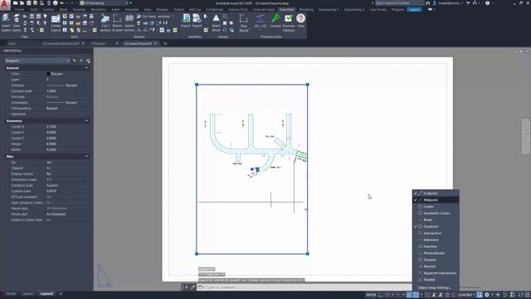Open a new drawing tab with plus

pos(165,44)
